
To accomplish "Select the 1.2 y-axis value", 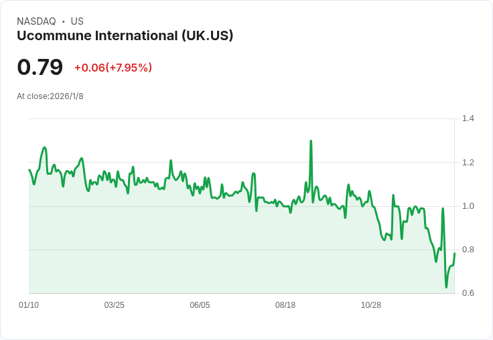I will click(x=468, y=163).
